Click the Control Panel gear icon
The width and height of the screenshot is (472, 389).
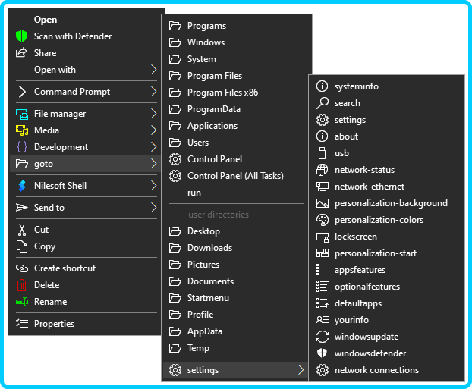coord(175,159)
